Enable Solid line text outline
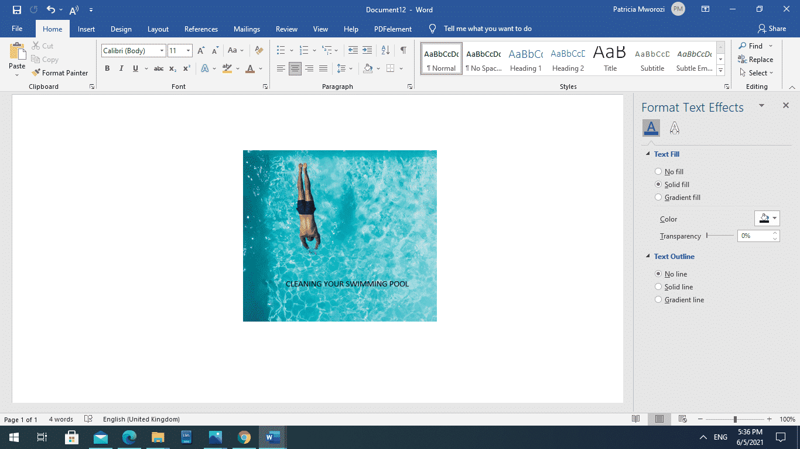Screen dimensions: 800x449 tap(658, 286)
